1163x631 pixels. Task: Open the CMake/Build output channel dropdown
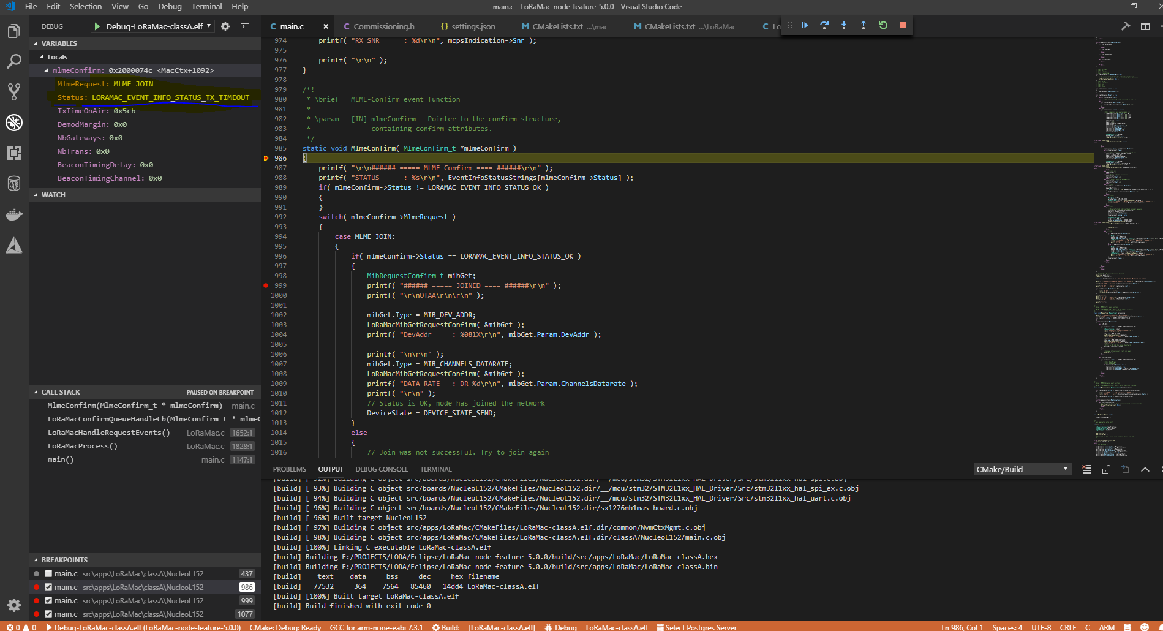tap(1022, 469)
